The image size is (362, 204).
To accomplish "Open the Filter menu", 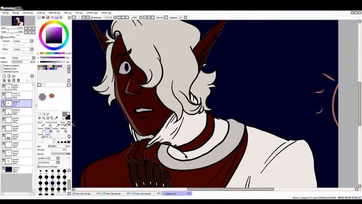I will [x=67, y=12].
